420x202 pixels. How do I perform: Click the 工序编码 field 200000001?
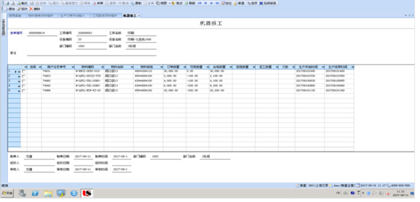[x=91, y=33]
